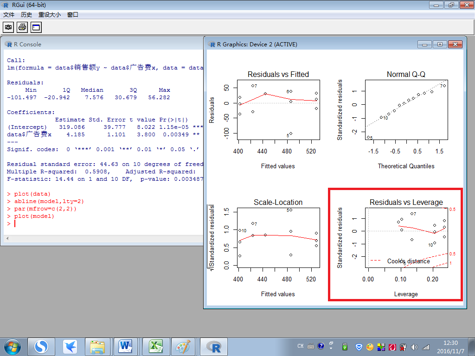Viewport: 475px width, 356px height.
Task: Click the plot(model) command in the console
Action: (34, 216)
